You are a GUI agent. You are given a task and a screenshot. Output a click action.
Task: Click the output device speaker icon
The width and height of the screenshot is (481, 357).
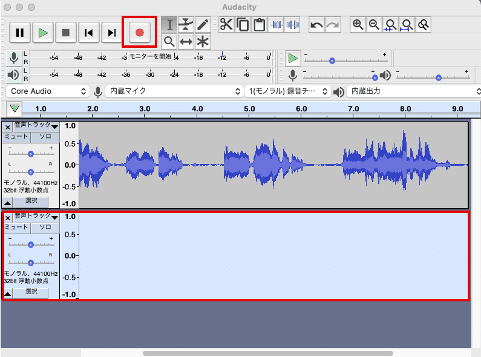point(339,92)
